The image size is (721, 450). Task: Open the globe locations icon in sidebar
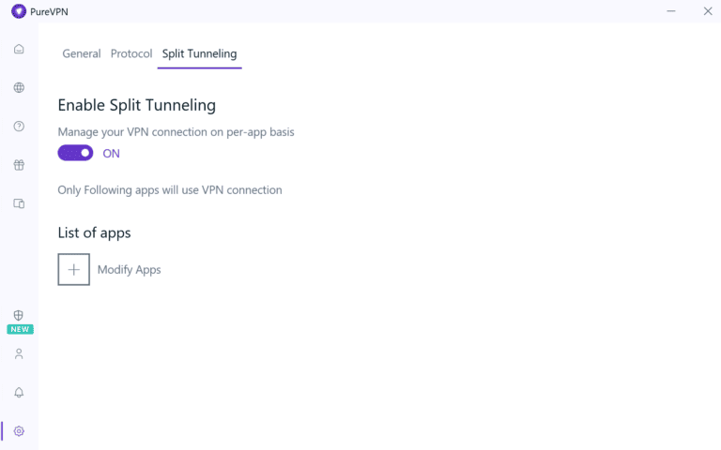(x=19, y=88)
